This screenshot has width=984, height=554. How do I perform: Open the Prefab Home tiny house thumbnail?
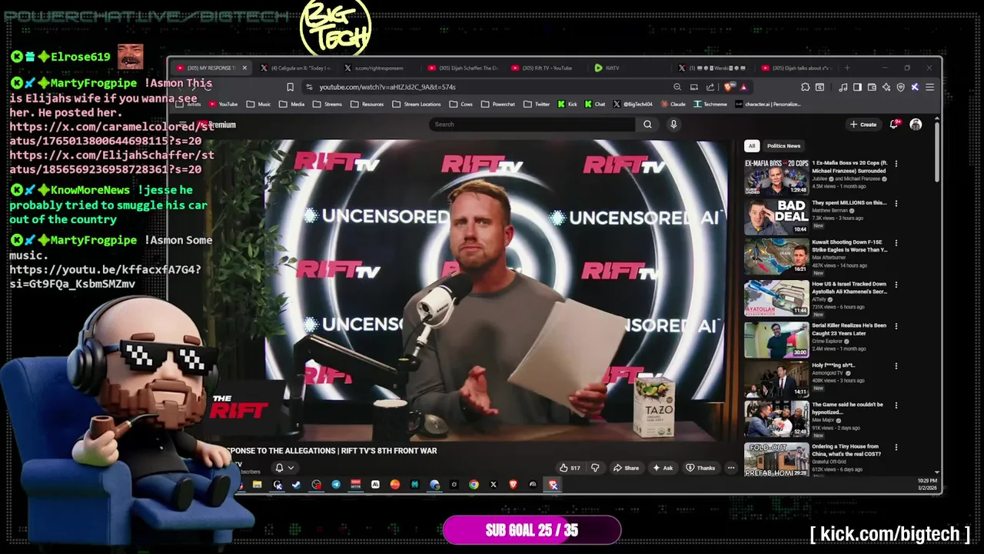coord(776,459)
